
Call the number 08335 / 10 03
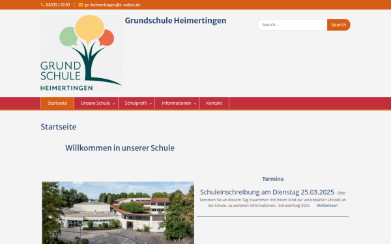(58, 5)
